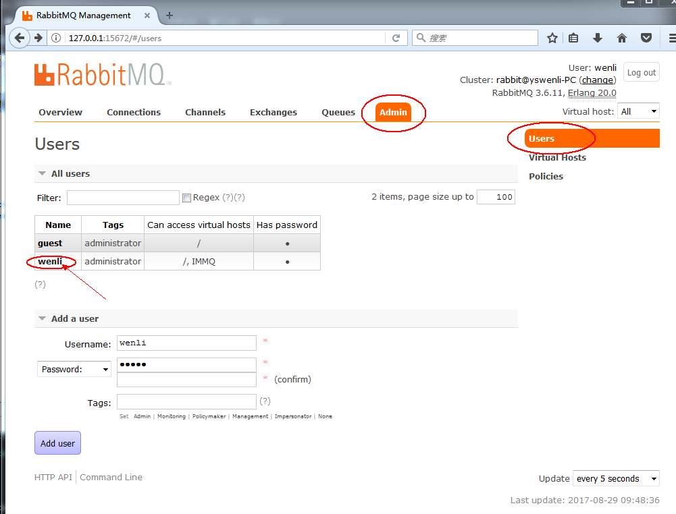Open the Update every 5 seconds dropdown
676x514 pixels.
pos(616,478)
